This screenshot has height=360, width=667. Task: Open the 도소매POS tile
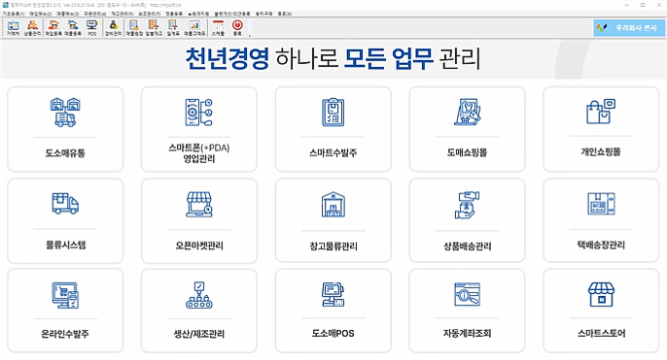[333, 311]
